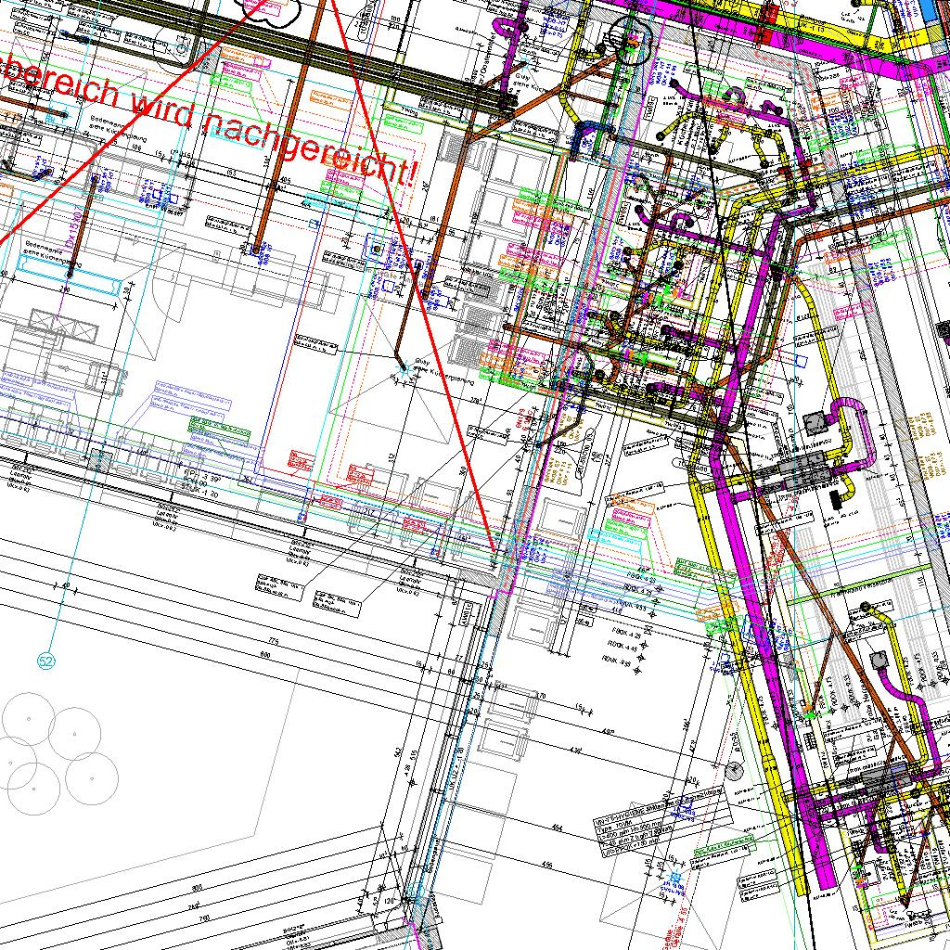This screenshot has width=950, height=950.
Task: Click the black circle around the top pipe junction
Action: point(633,45)
